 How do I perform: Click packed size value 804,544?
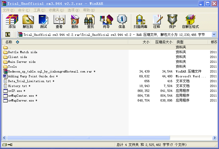(166, 96)
